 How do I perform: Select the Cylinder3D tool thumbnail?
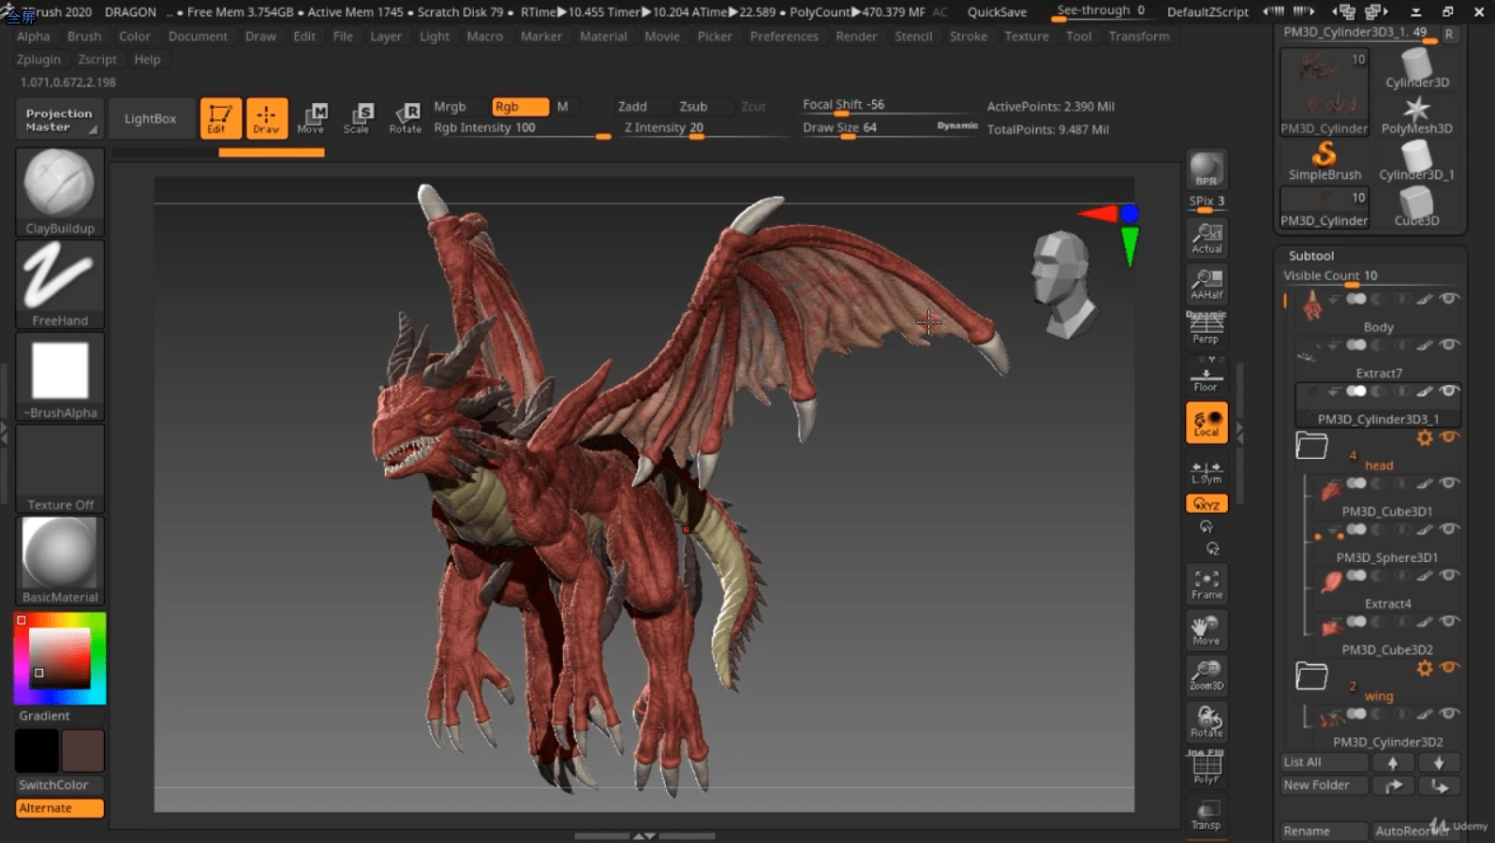1416,68
